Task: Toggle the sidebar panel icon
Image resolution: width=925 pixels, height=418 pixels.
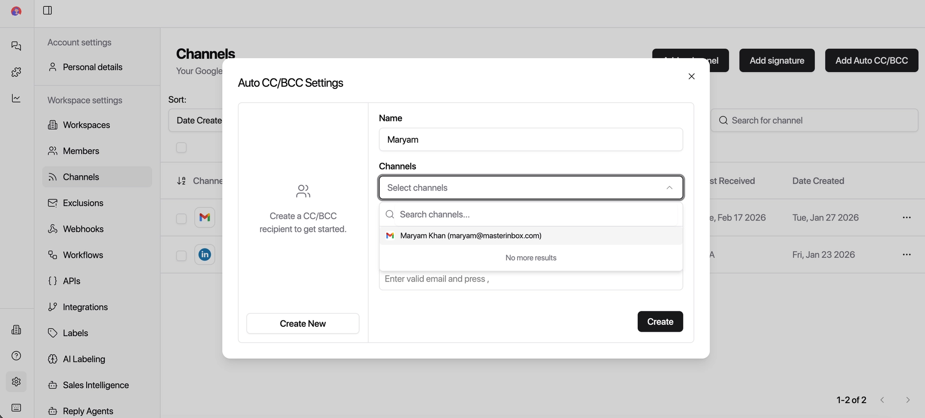Action: tap(47, 10)
